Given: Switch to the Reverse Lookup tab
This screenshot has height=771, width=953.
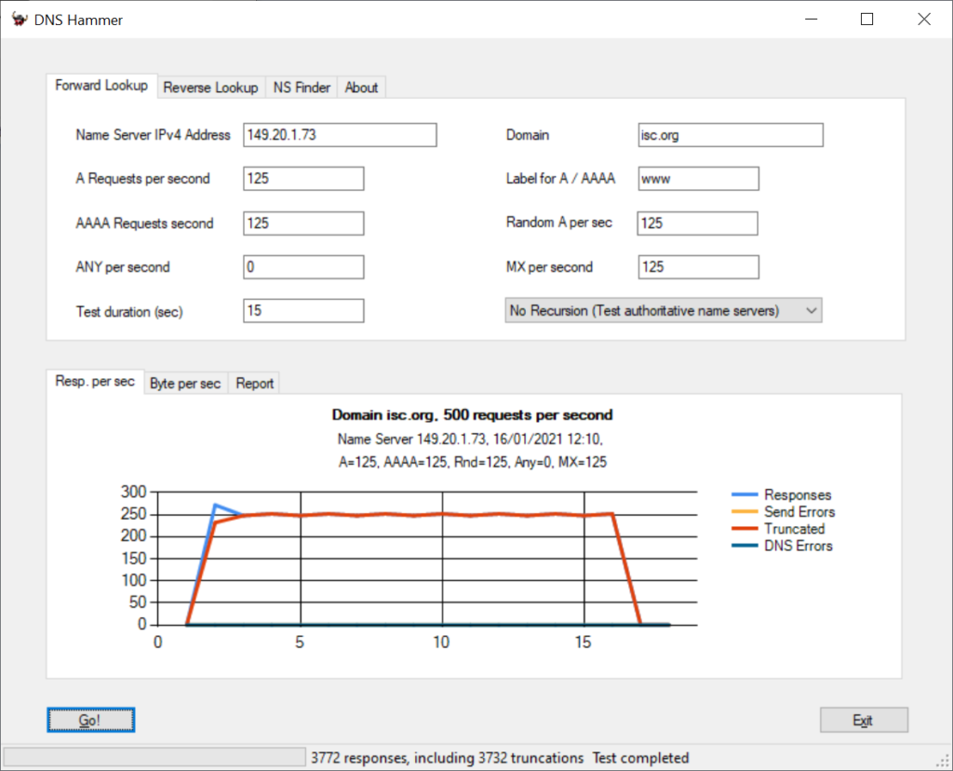Looking at the screenshot, I should coord(210,87).
